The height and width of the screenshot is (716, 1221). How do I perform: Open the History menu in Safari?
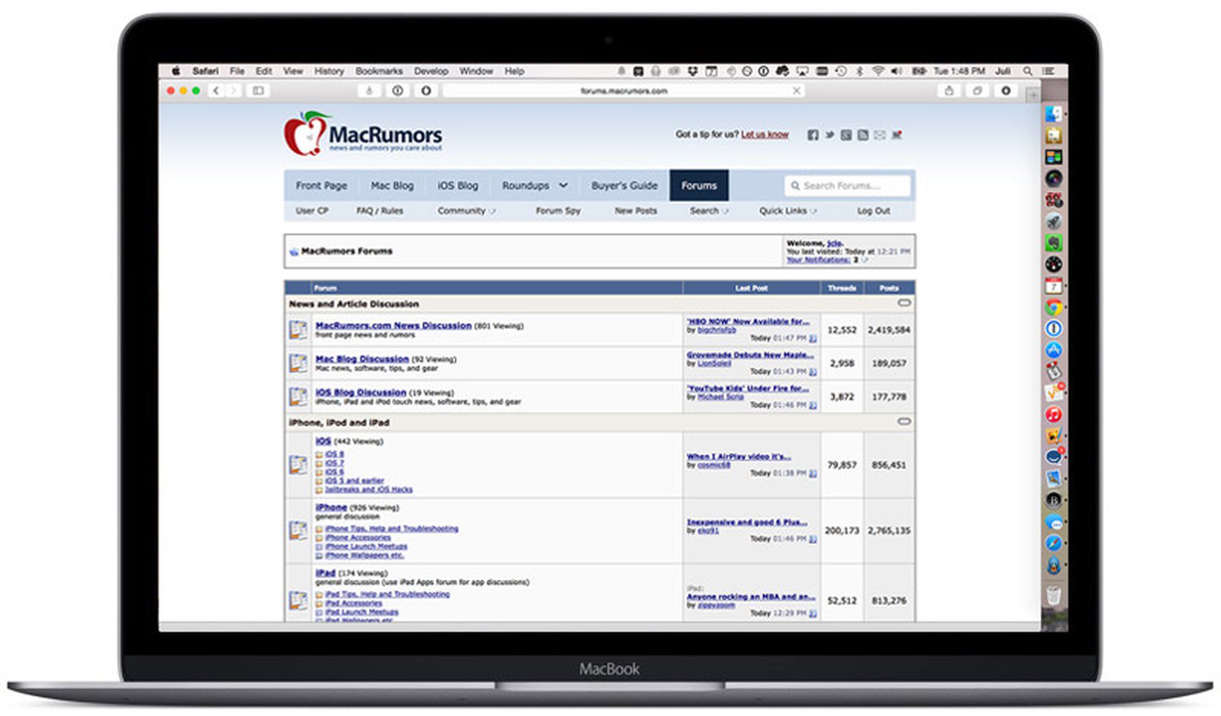pyautogui.click(x=329, y=71)
